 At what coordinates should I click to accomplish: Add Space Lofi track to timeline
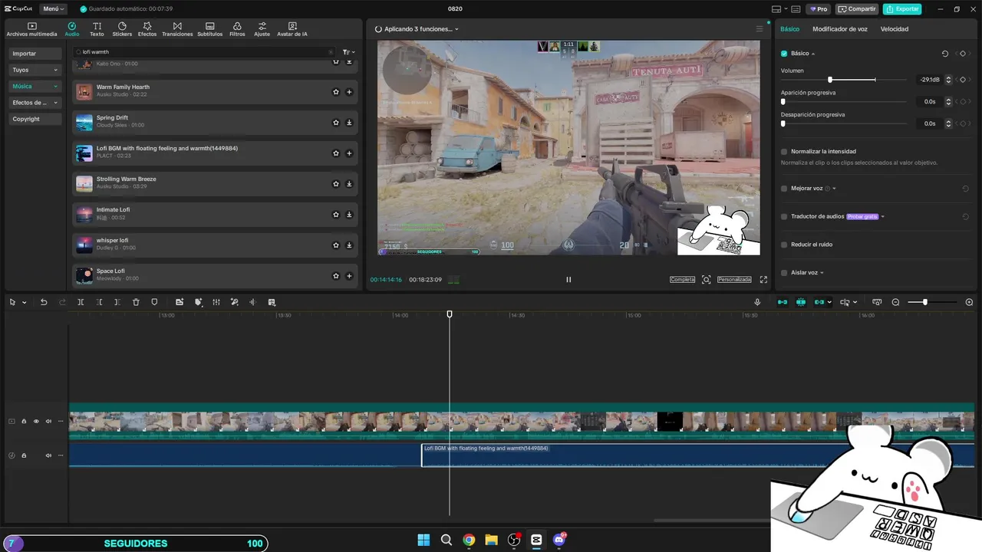pos(349,276)
